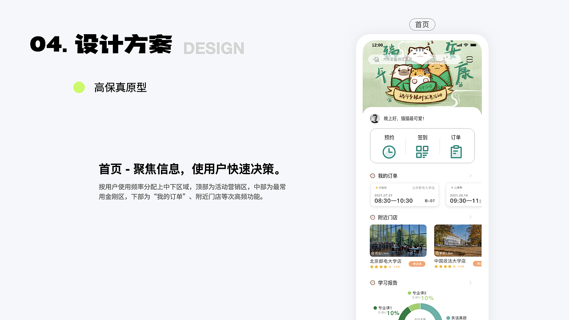Click the date 2021.07.21 on the order card
The image size is (569, 320).
383,195
